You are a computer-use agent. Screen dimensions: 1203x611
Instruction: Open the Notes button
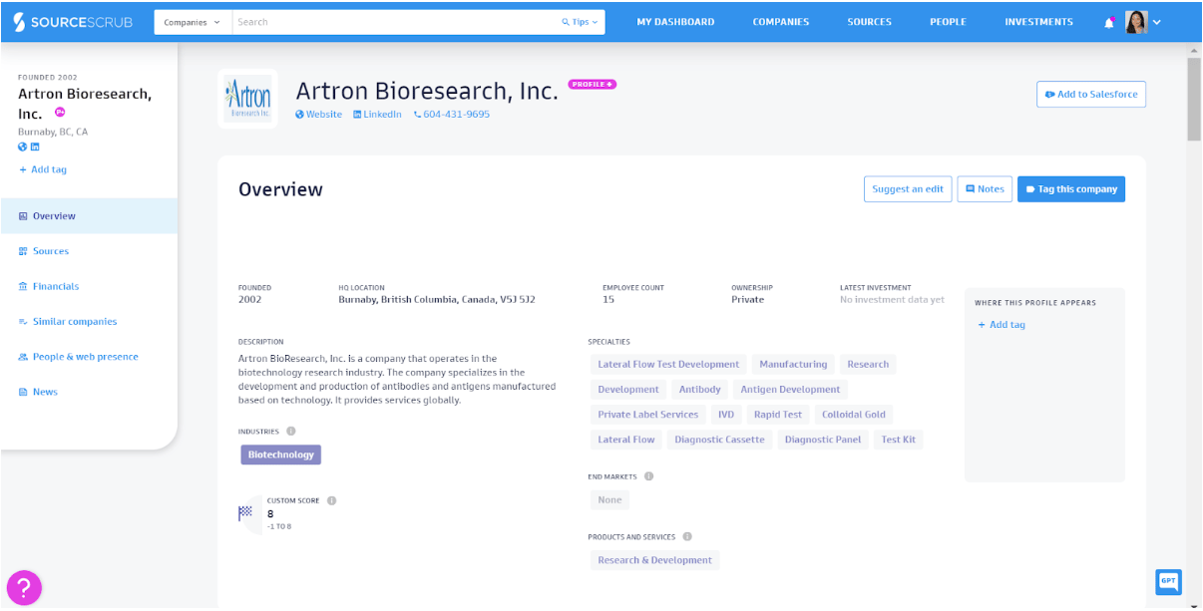pyautogui.click(x=985, y=189)
